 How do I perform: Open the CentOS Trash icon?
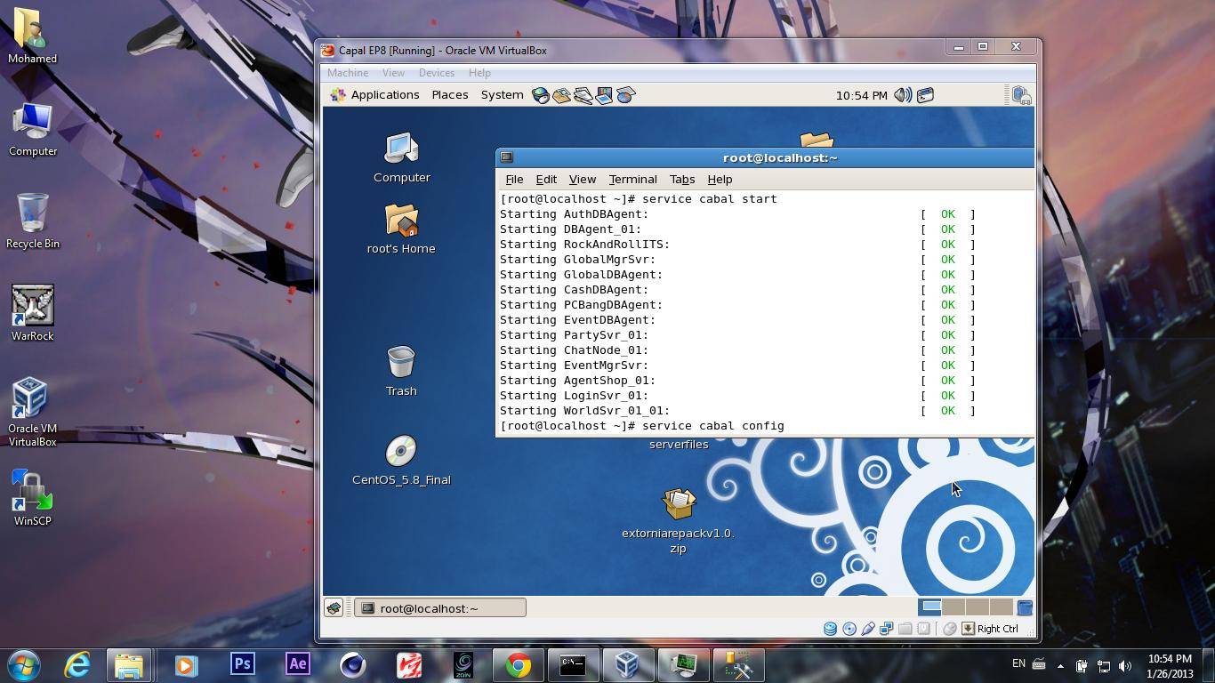[x=401, y=371]
